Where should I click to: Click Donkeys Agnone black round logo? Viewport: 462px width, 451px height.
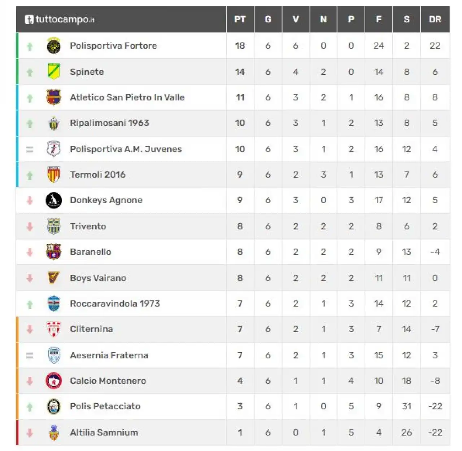pos(54,200)
